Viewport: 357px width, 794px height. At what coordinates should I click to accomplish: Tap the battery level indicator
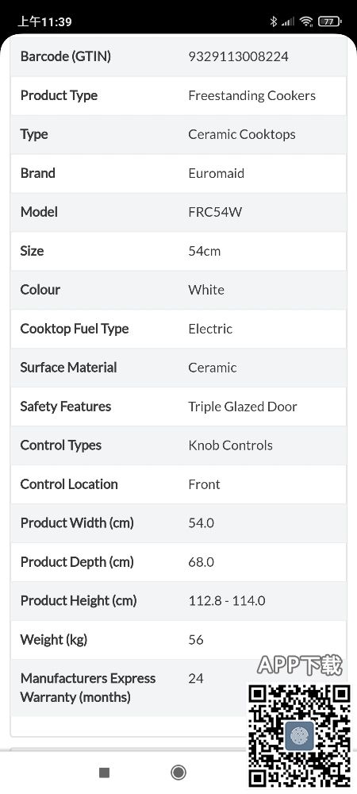coord(330,21)
